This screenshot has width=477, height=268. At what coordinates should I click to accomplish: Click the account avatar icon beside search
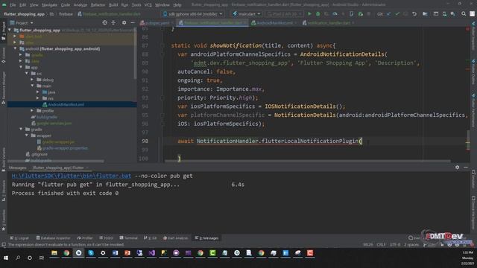[x=472, y=14]
